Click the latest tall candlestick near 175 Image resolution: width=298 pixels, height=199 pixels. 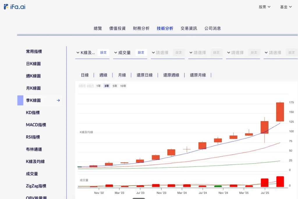click(x=280, y=112)
